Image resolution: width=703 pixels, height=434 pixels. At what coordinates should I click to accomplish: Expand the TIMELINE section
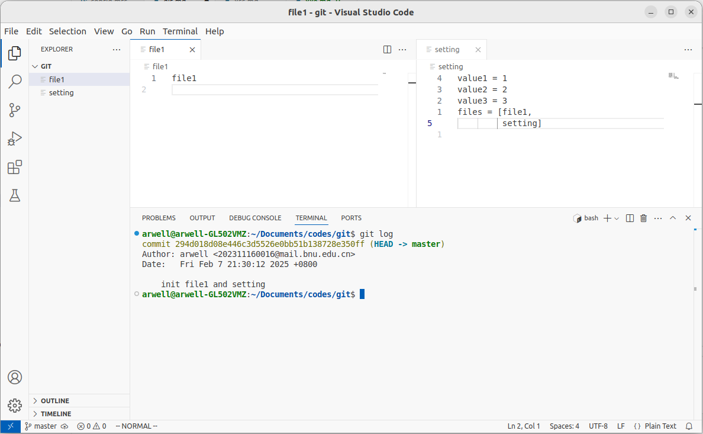point(56,414)
